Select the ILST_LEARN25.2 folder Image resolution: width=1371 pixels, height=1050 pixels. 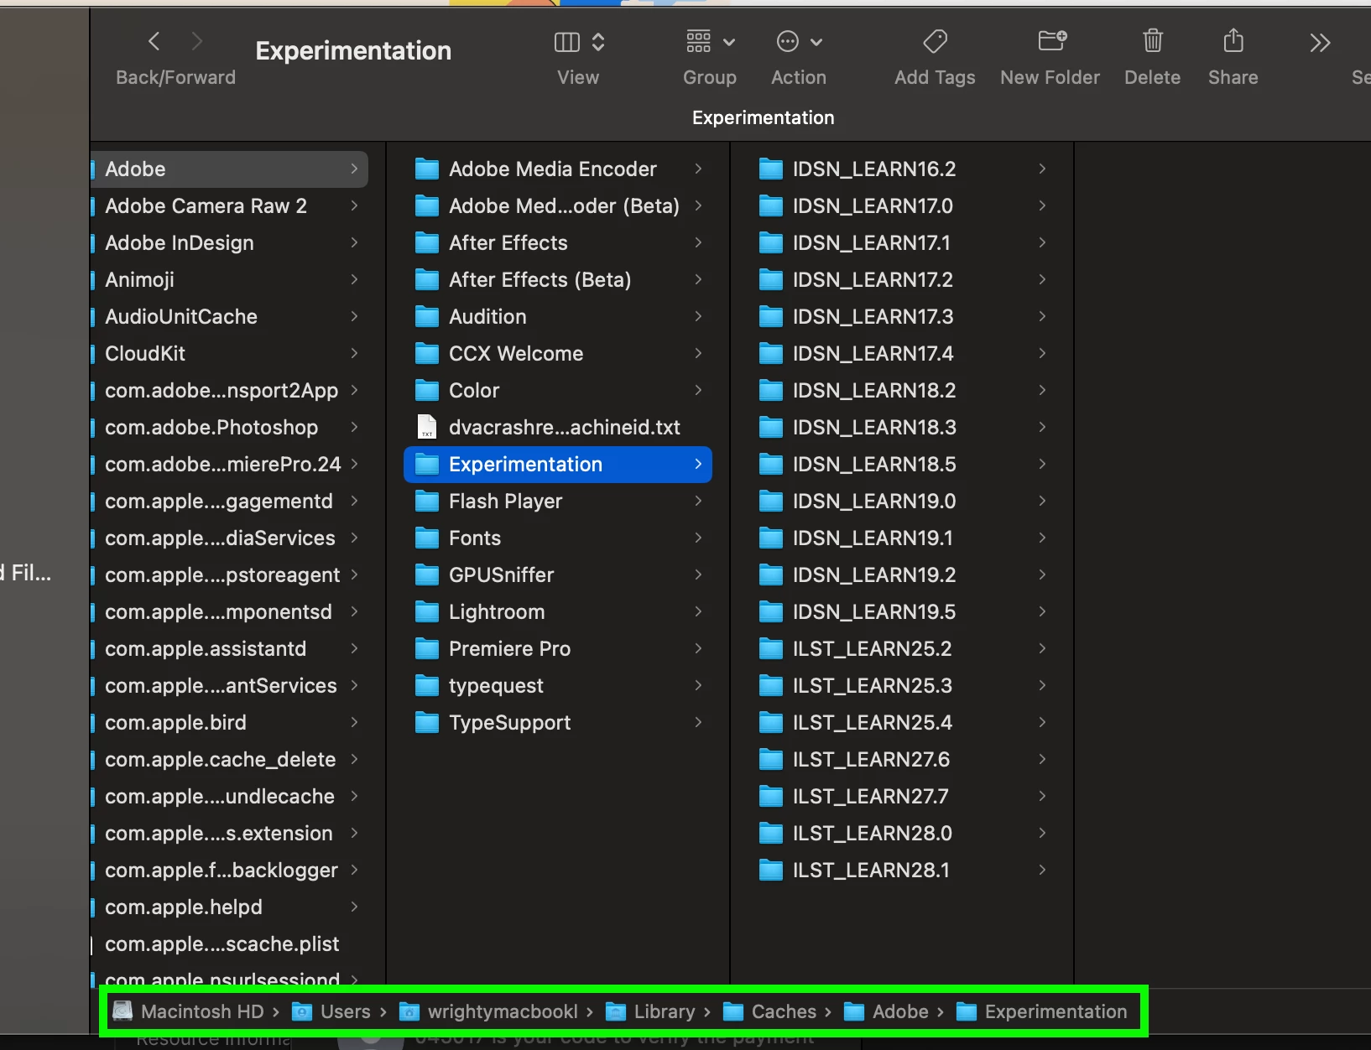click(x=902, y=649)
